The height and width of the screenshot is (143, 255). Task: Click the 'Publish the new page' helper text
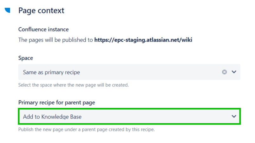tap(86, 130)
